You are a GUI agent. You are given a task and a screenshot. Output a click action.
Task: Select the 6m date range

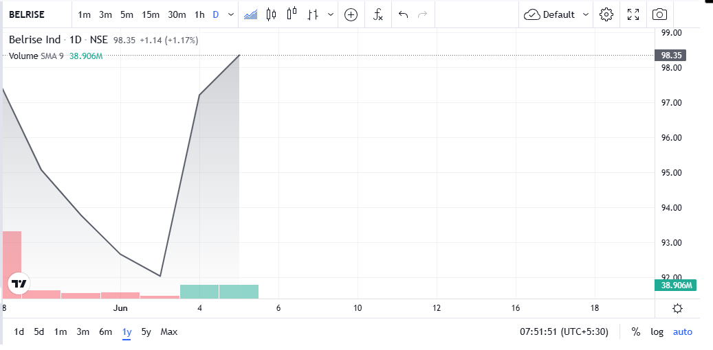(x=105, y=332)
